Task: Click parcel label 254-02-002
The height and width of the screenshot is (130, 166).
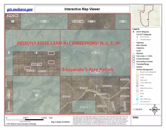Action: (x=84, y=88)
